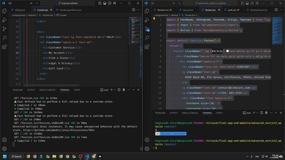Go back in left window's navigation history
This screenshot has width=285, height=160.
(x=32, y=3)
